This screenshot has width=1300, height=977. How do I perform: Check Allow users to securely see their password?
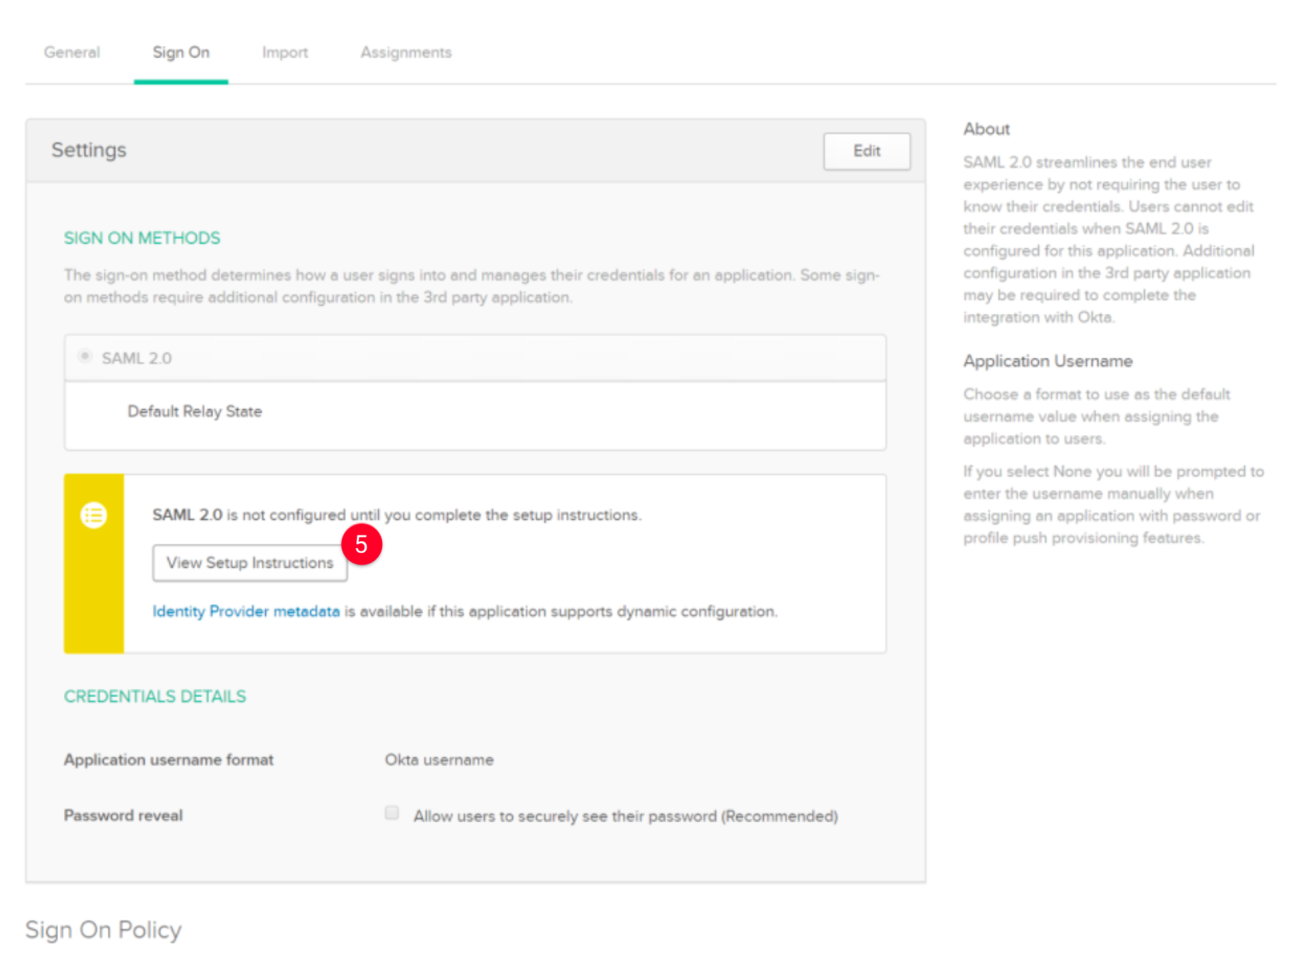[x=391, y=813]
